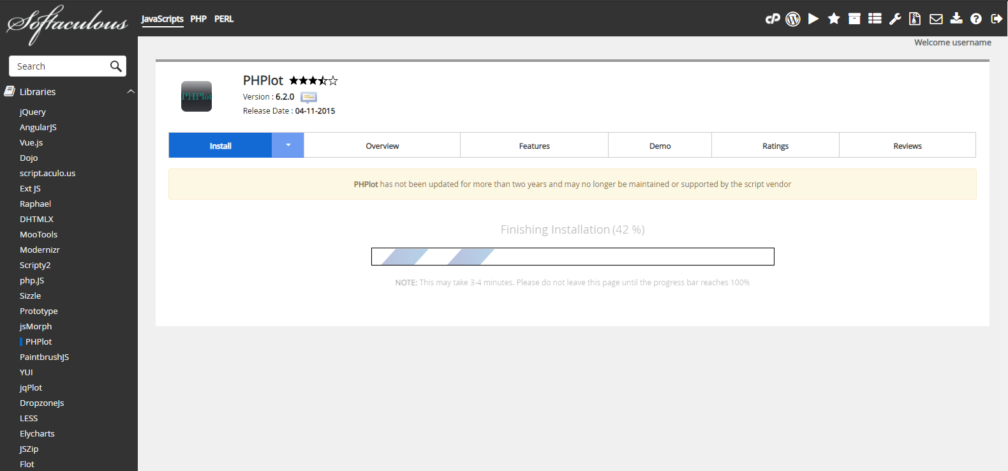Collapse the Libraries sidebar section
Image resolution: width=1008 pixels, height=471 pixels.
[x=131, y=92]
